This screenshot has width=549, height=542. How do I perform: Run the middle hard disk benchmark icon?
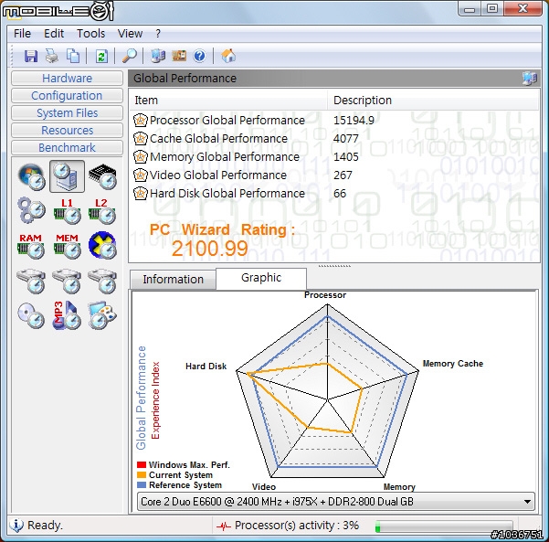[67, 281]
